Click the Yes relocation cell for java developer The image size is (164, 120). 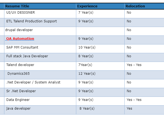[129, 109]
